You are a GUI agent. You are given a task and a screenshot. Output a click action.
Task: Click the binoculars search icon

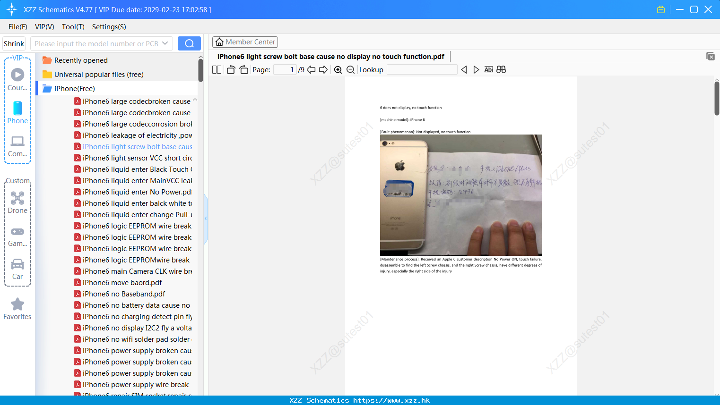coord(501,69)
